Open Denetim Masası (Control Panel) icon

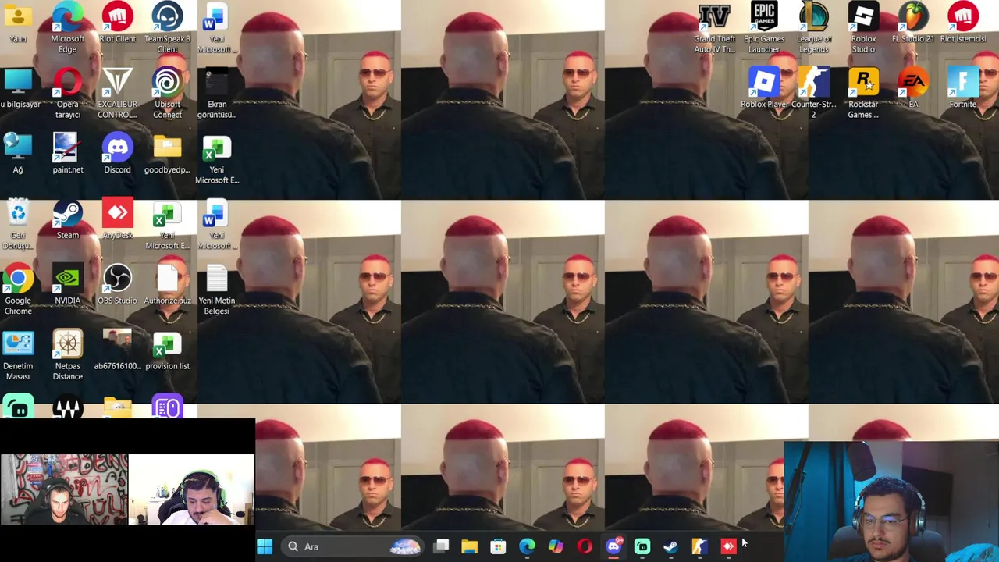18,356
